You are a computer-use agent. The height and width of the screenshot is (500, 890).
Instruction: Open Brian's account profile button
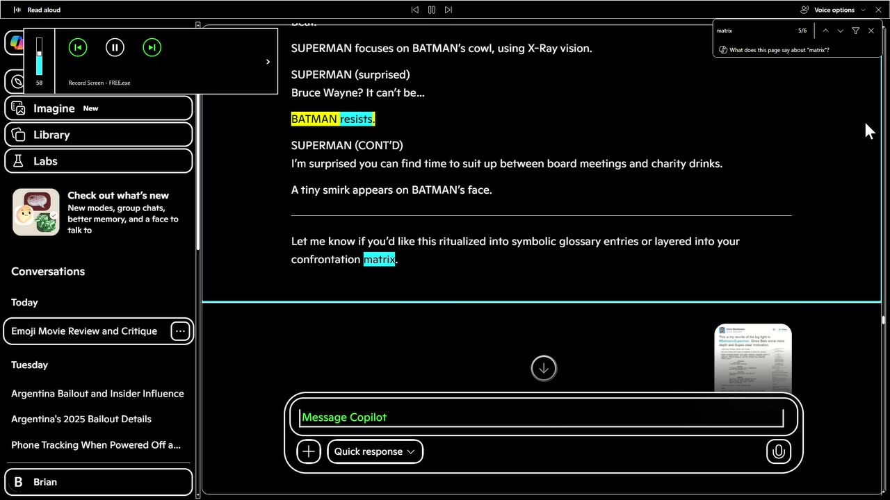click(99, 482)
